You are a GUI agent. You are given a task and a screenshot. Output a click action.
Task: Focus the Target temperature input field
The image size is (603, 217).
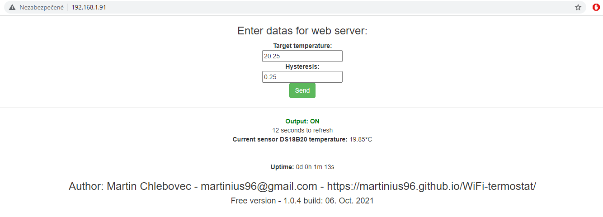[302, 56]
